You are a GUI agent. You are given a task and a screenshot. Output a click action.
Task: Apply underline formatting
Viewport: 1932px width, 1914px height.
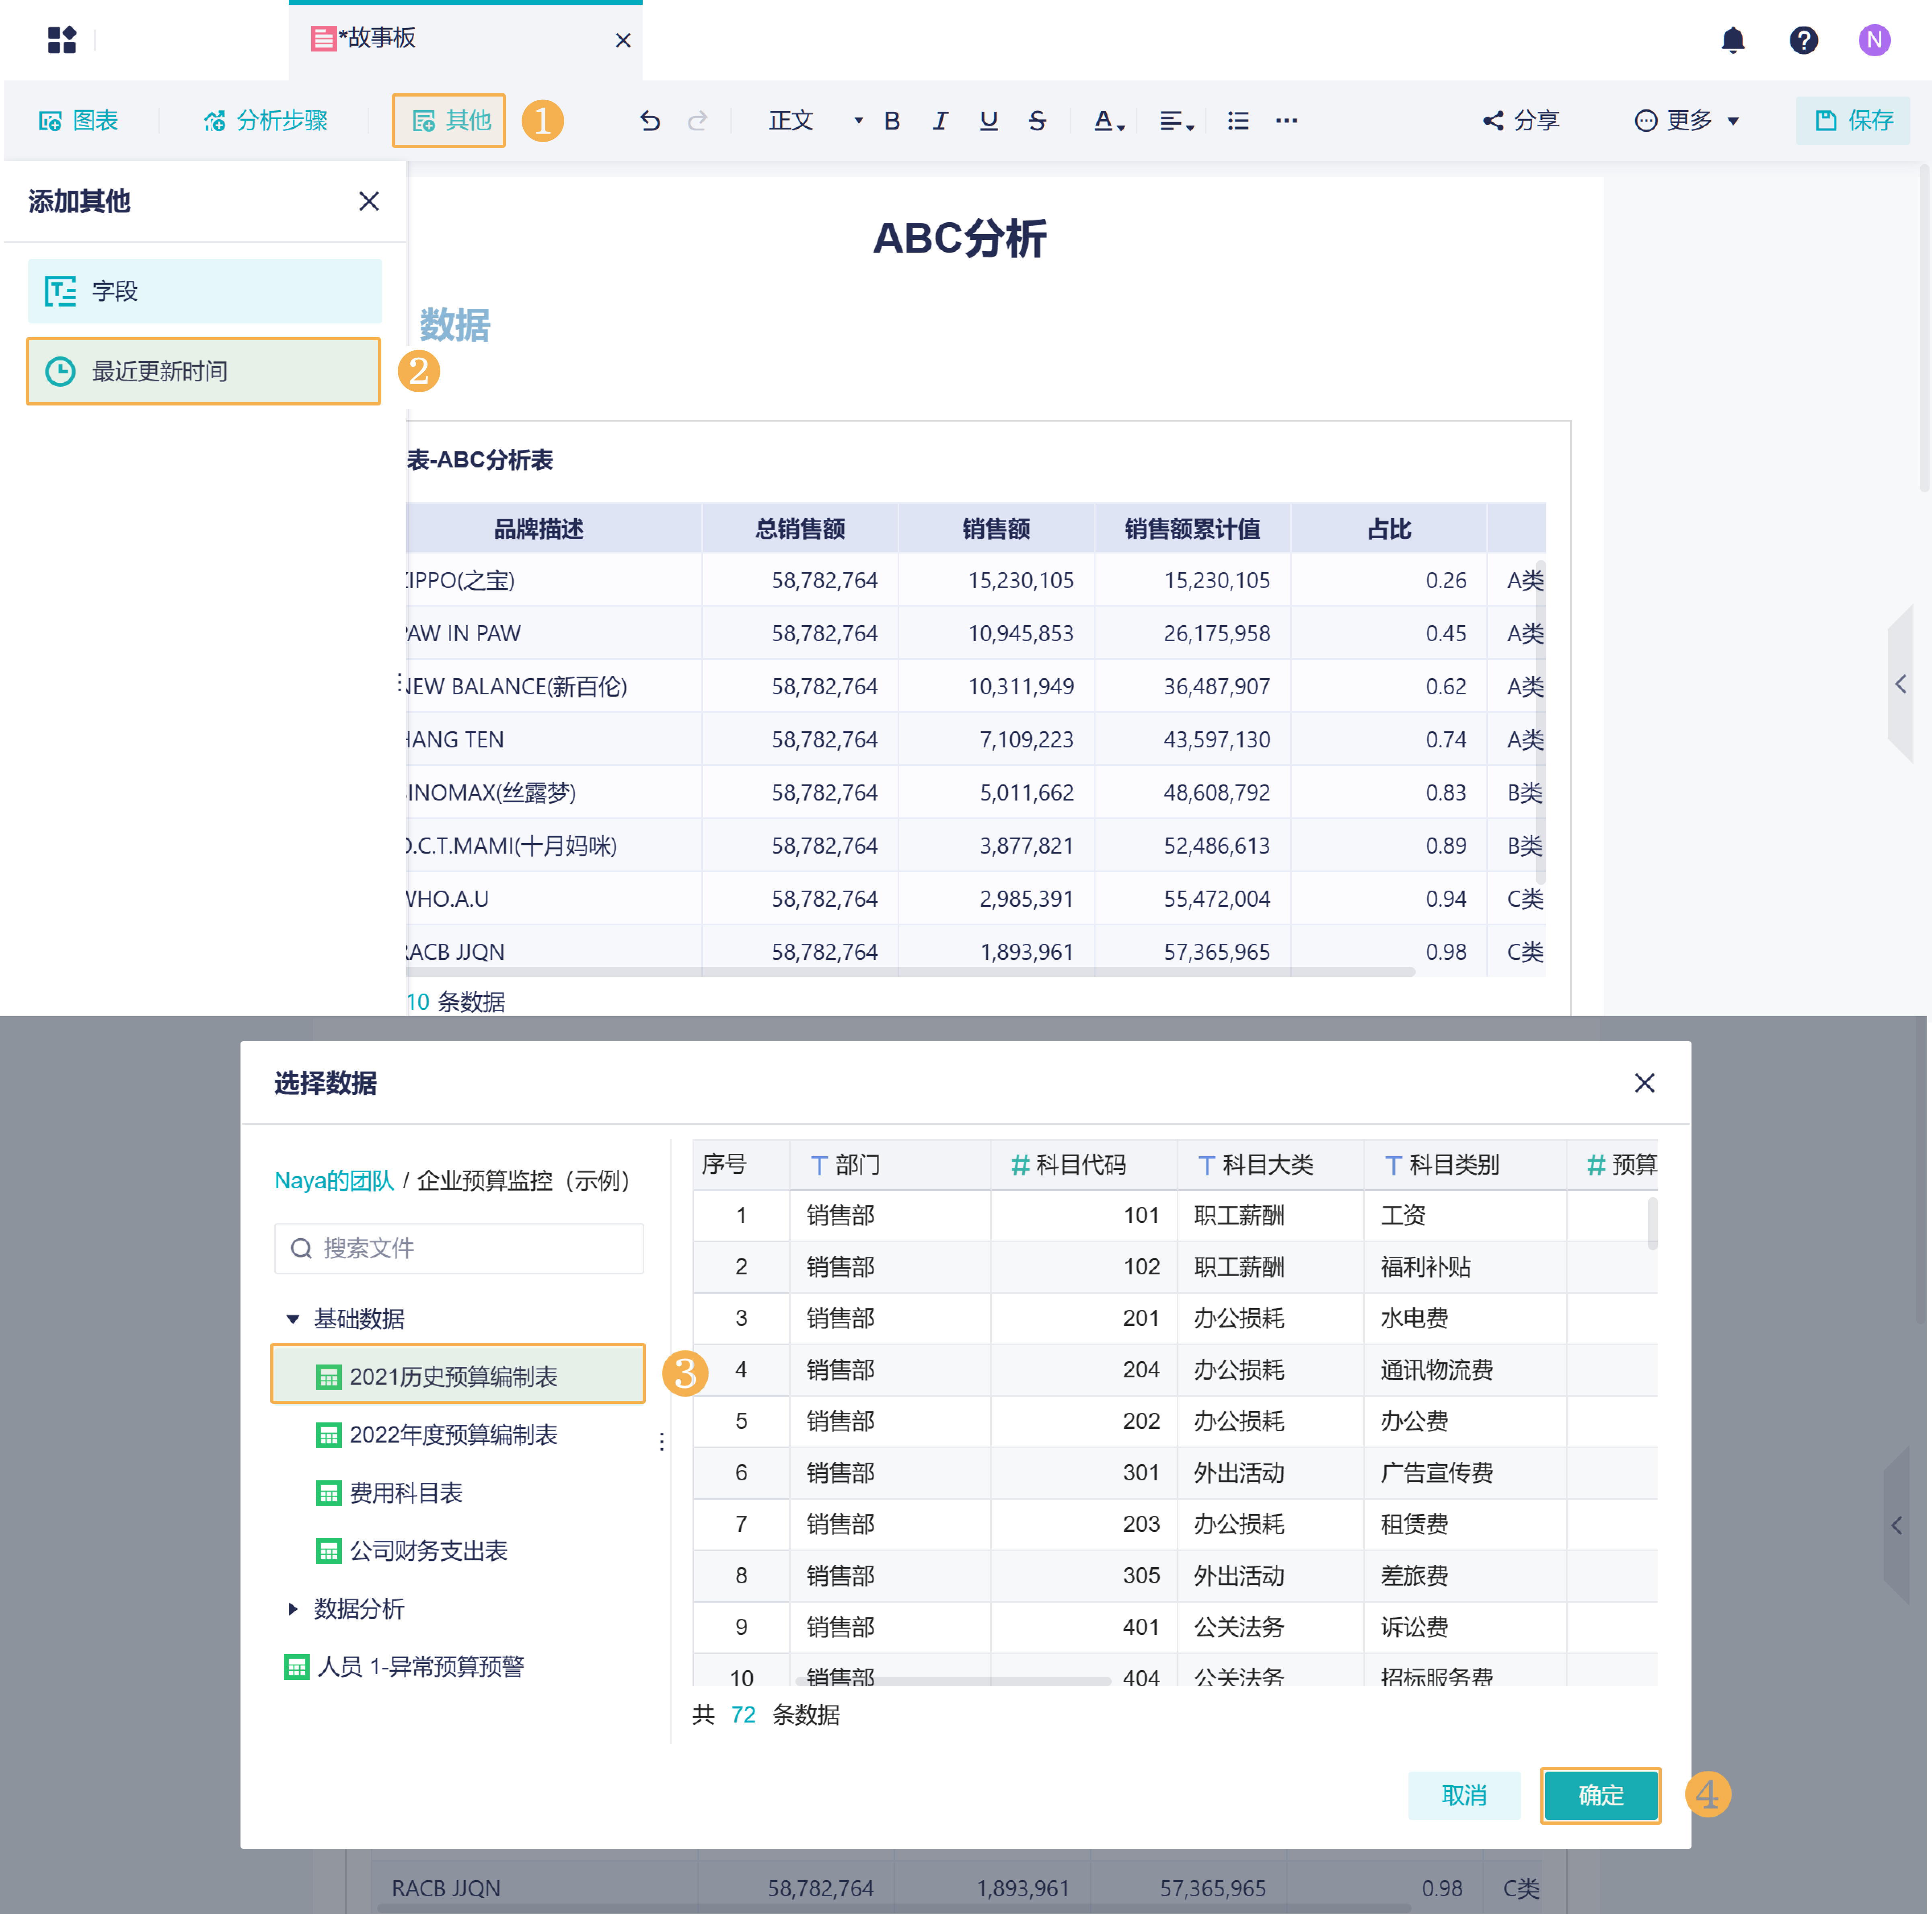988,121
